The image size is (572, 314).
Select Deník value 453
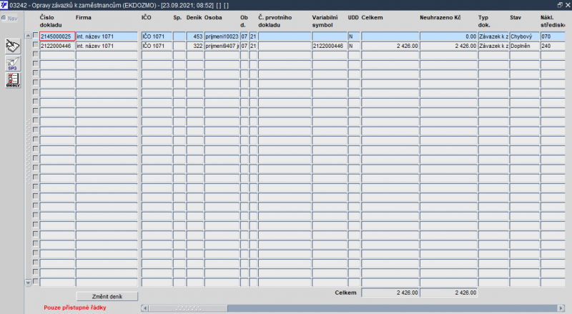(194, 36)
